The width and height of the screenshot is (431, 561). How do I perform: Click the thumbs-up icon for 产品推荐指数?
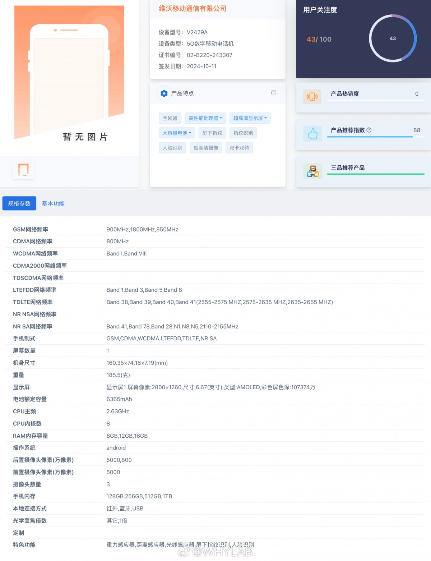point(312,134)
